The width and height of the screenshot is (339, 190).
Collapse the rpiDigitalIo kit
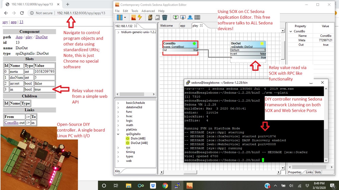(118, 134)
